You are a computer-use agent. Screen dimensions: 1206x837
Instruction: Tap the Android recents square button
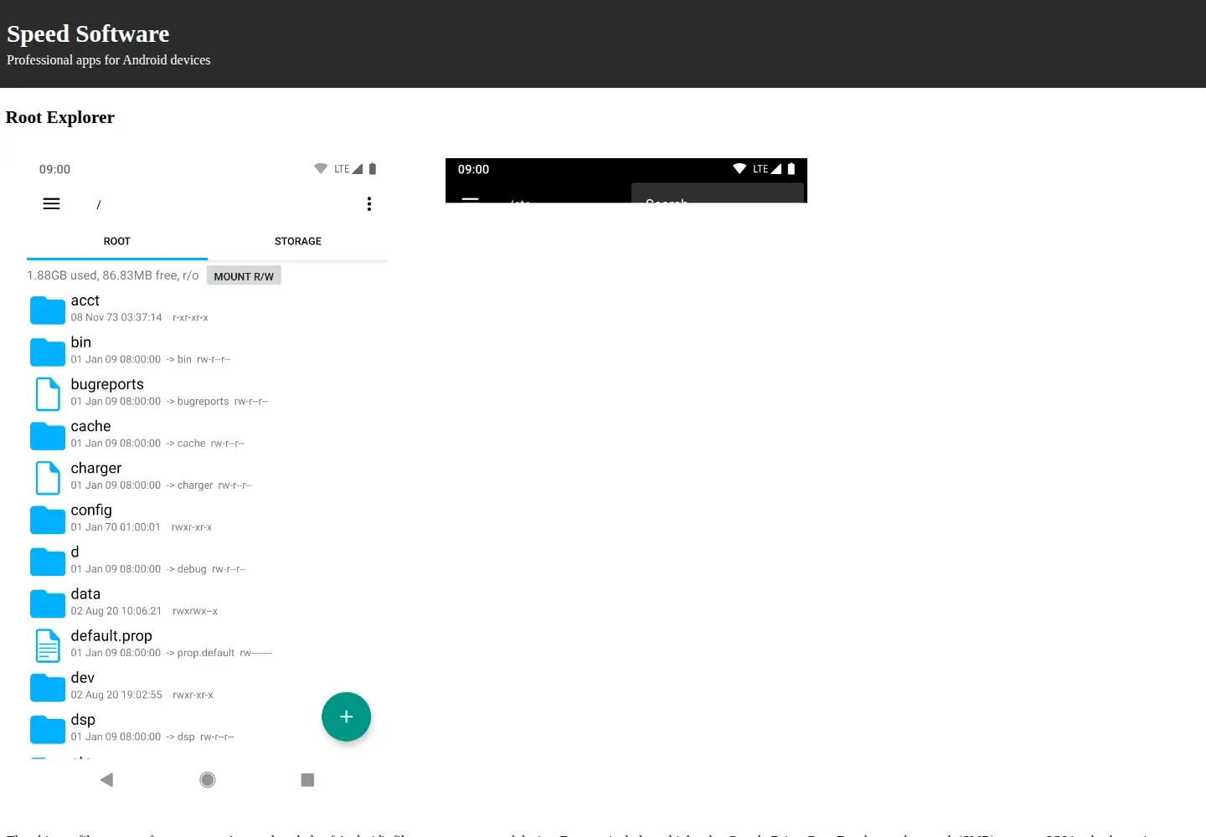point(307,780)
